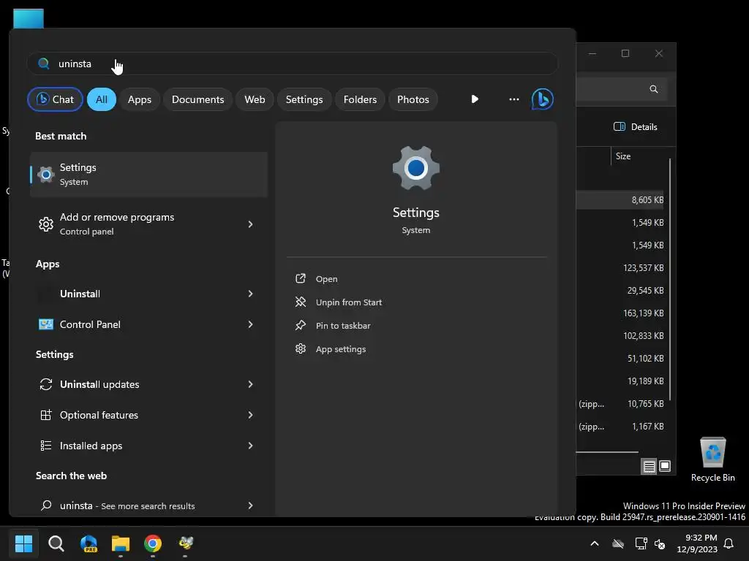749x561 pixels.
Task: Select the file row sized 163,139 KB
Action: pos(621,313)
